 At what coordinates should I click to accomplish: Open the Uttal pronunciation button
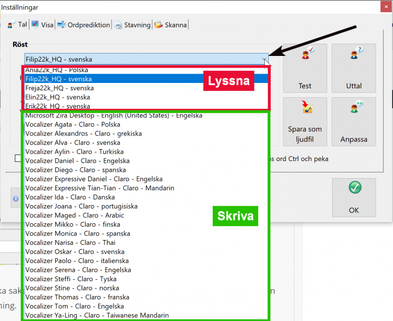coord(354,68)
